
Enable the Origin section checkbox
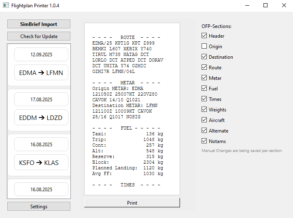pos(204,46)
